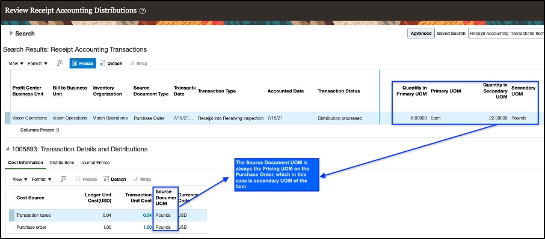
Task: Click the blue Freeze button
Action: 83,64
